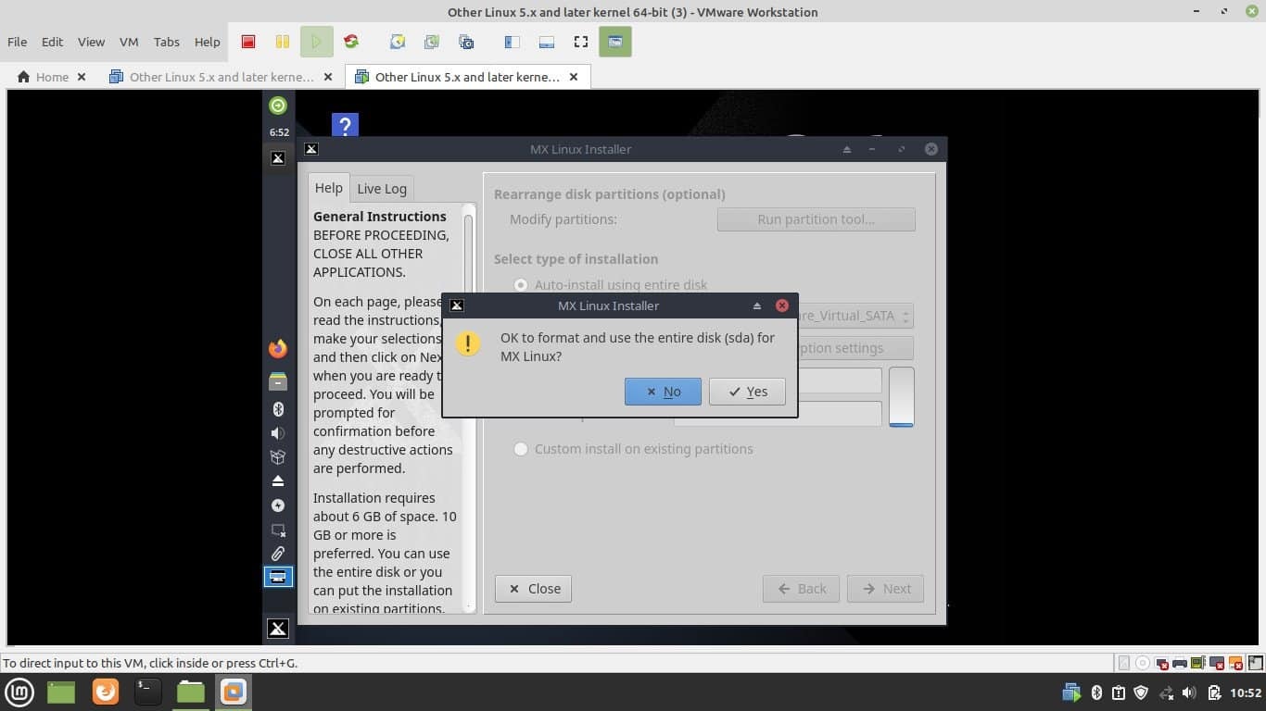1266x711 pixels.
Task: Click the Help panel vertical scrollbar
Action: pos(468,407)
